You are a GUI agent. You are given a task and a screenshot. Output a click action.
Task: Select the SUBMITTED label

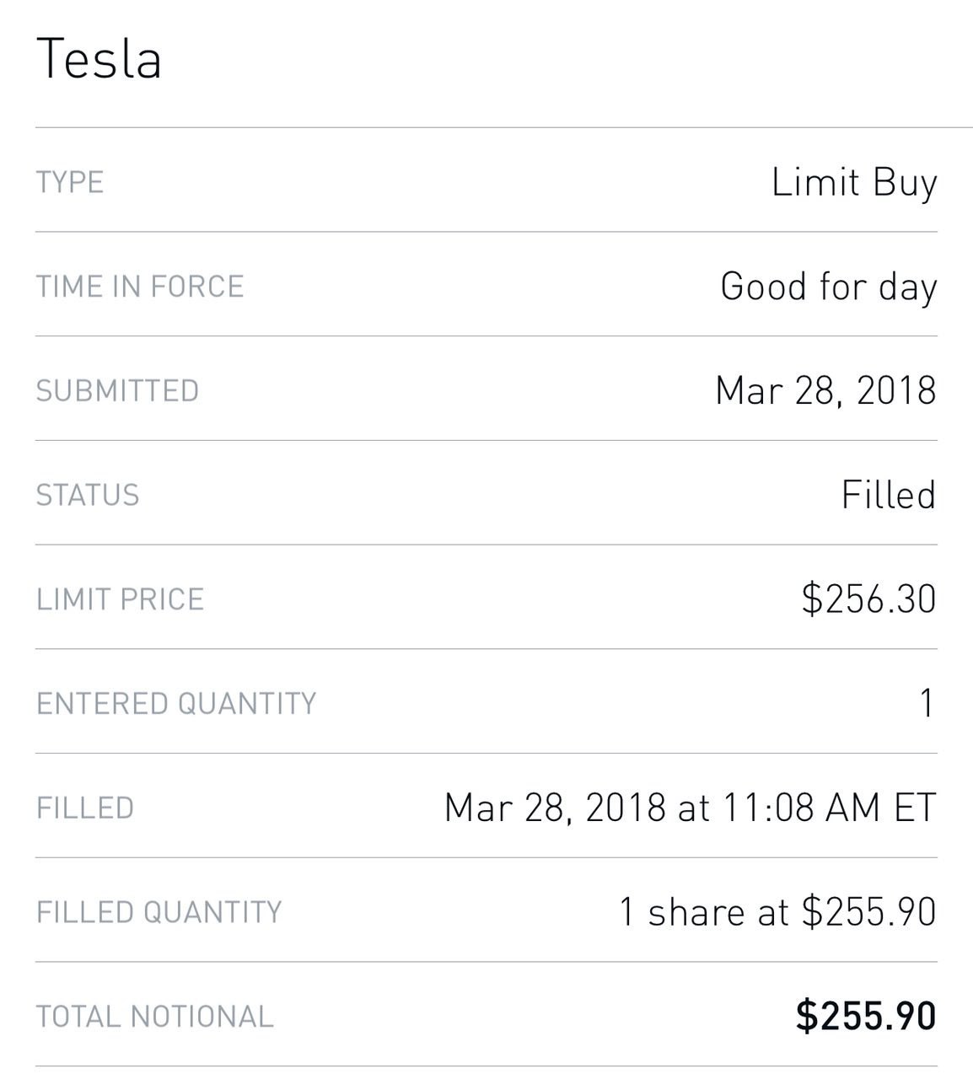pyautogui.click(x=117, y=391)
